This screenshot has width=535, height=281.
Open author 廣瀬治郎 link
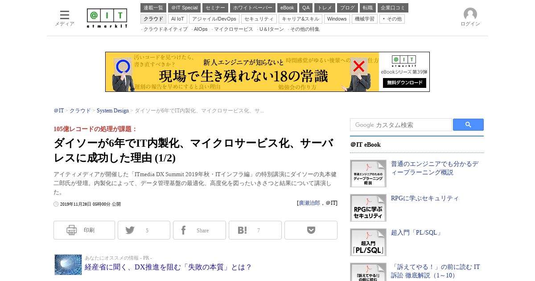pos(309,203)
